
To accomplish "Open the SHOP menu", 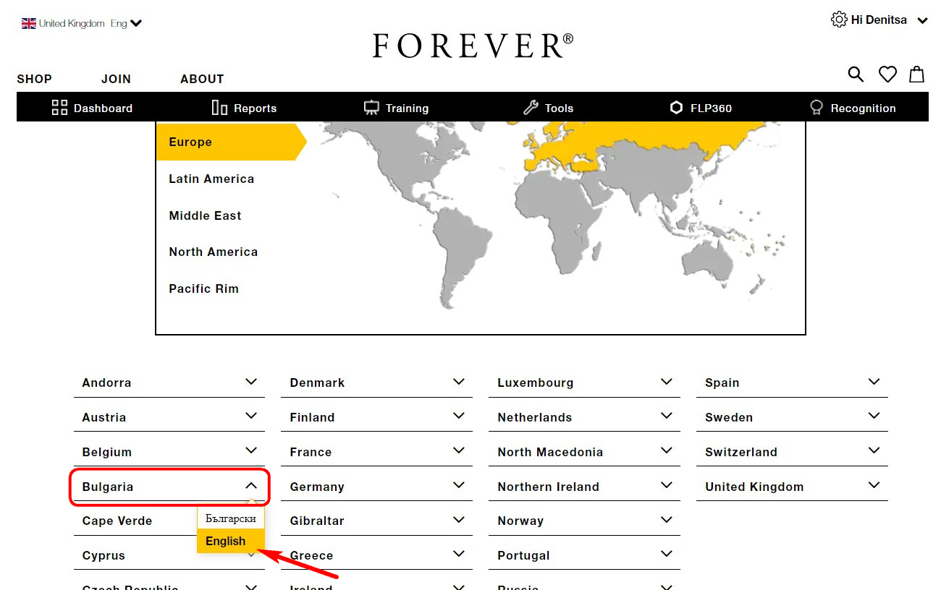I will pyautogui.click(x=34, y=79).
